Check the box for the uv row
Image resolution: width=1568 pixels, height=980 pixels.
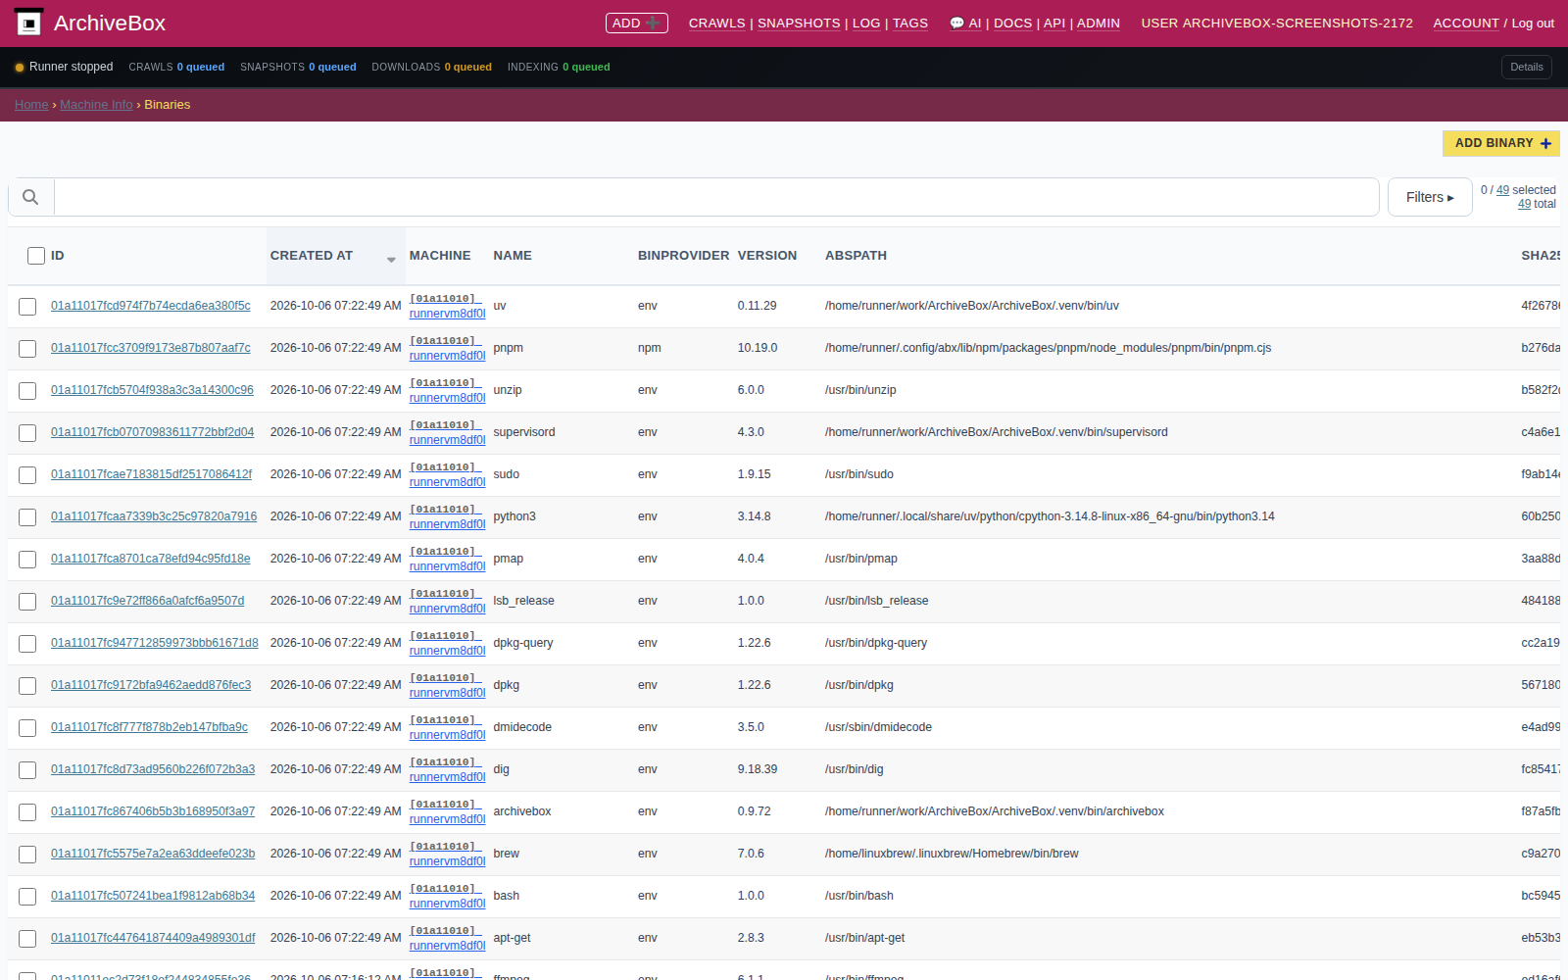(27, 307)
